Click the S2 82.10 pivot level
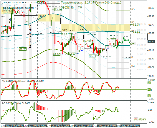The image size is (157, 128). click(142, 54)
